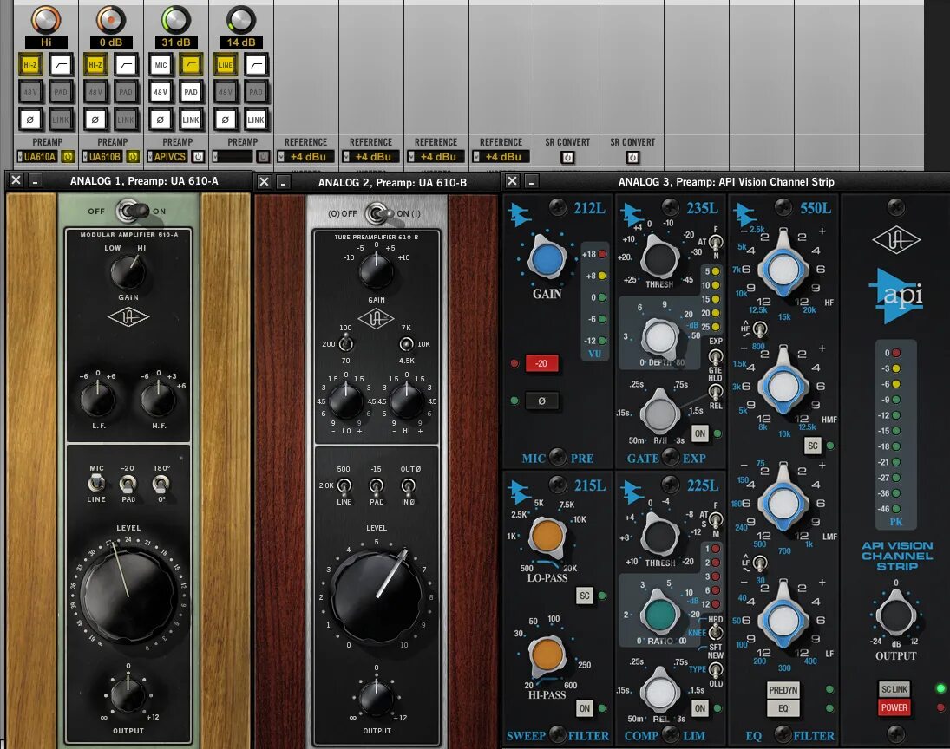Open fourth REFERENCE +4 dBu dropdown
This screenshot has width=950, height=749.
coord(501,157)
